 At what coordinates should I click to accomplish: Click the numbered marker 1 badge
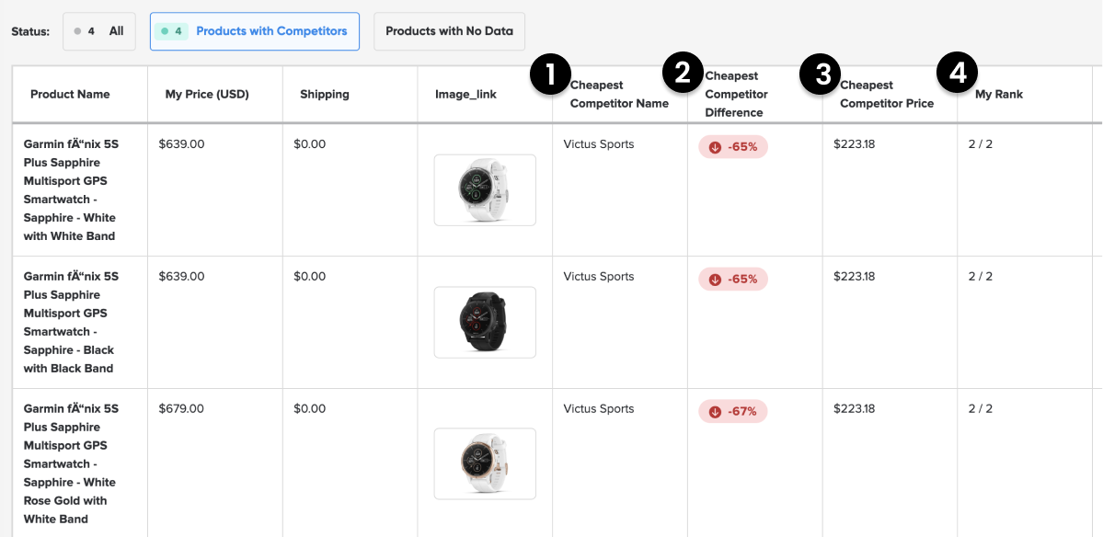(550, 75)
